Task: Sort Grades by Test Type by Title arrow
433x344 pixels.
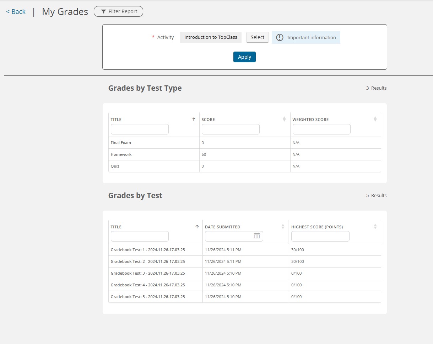Action: click(x=194, y=119)
